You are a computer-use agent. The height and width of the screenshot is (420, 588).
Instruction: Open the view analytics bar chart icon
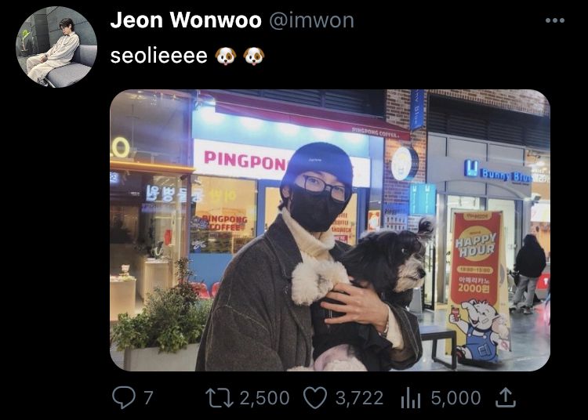coord(410,398)
